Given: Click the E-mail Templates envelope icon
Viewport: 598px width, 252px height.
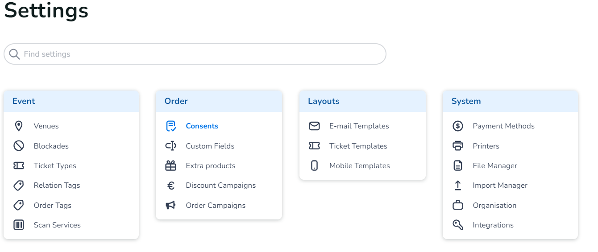Looking at the screenshot, I should pyautogui.click(x=314, y=126).
